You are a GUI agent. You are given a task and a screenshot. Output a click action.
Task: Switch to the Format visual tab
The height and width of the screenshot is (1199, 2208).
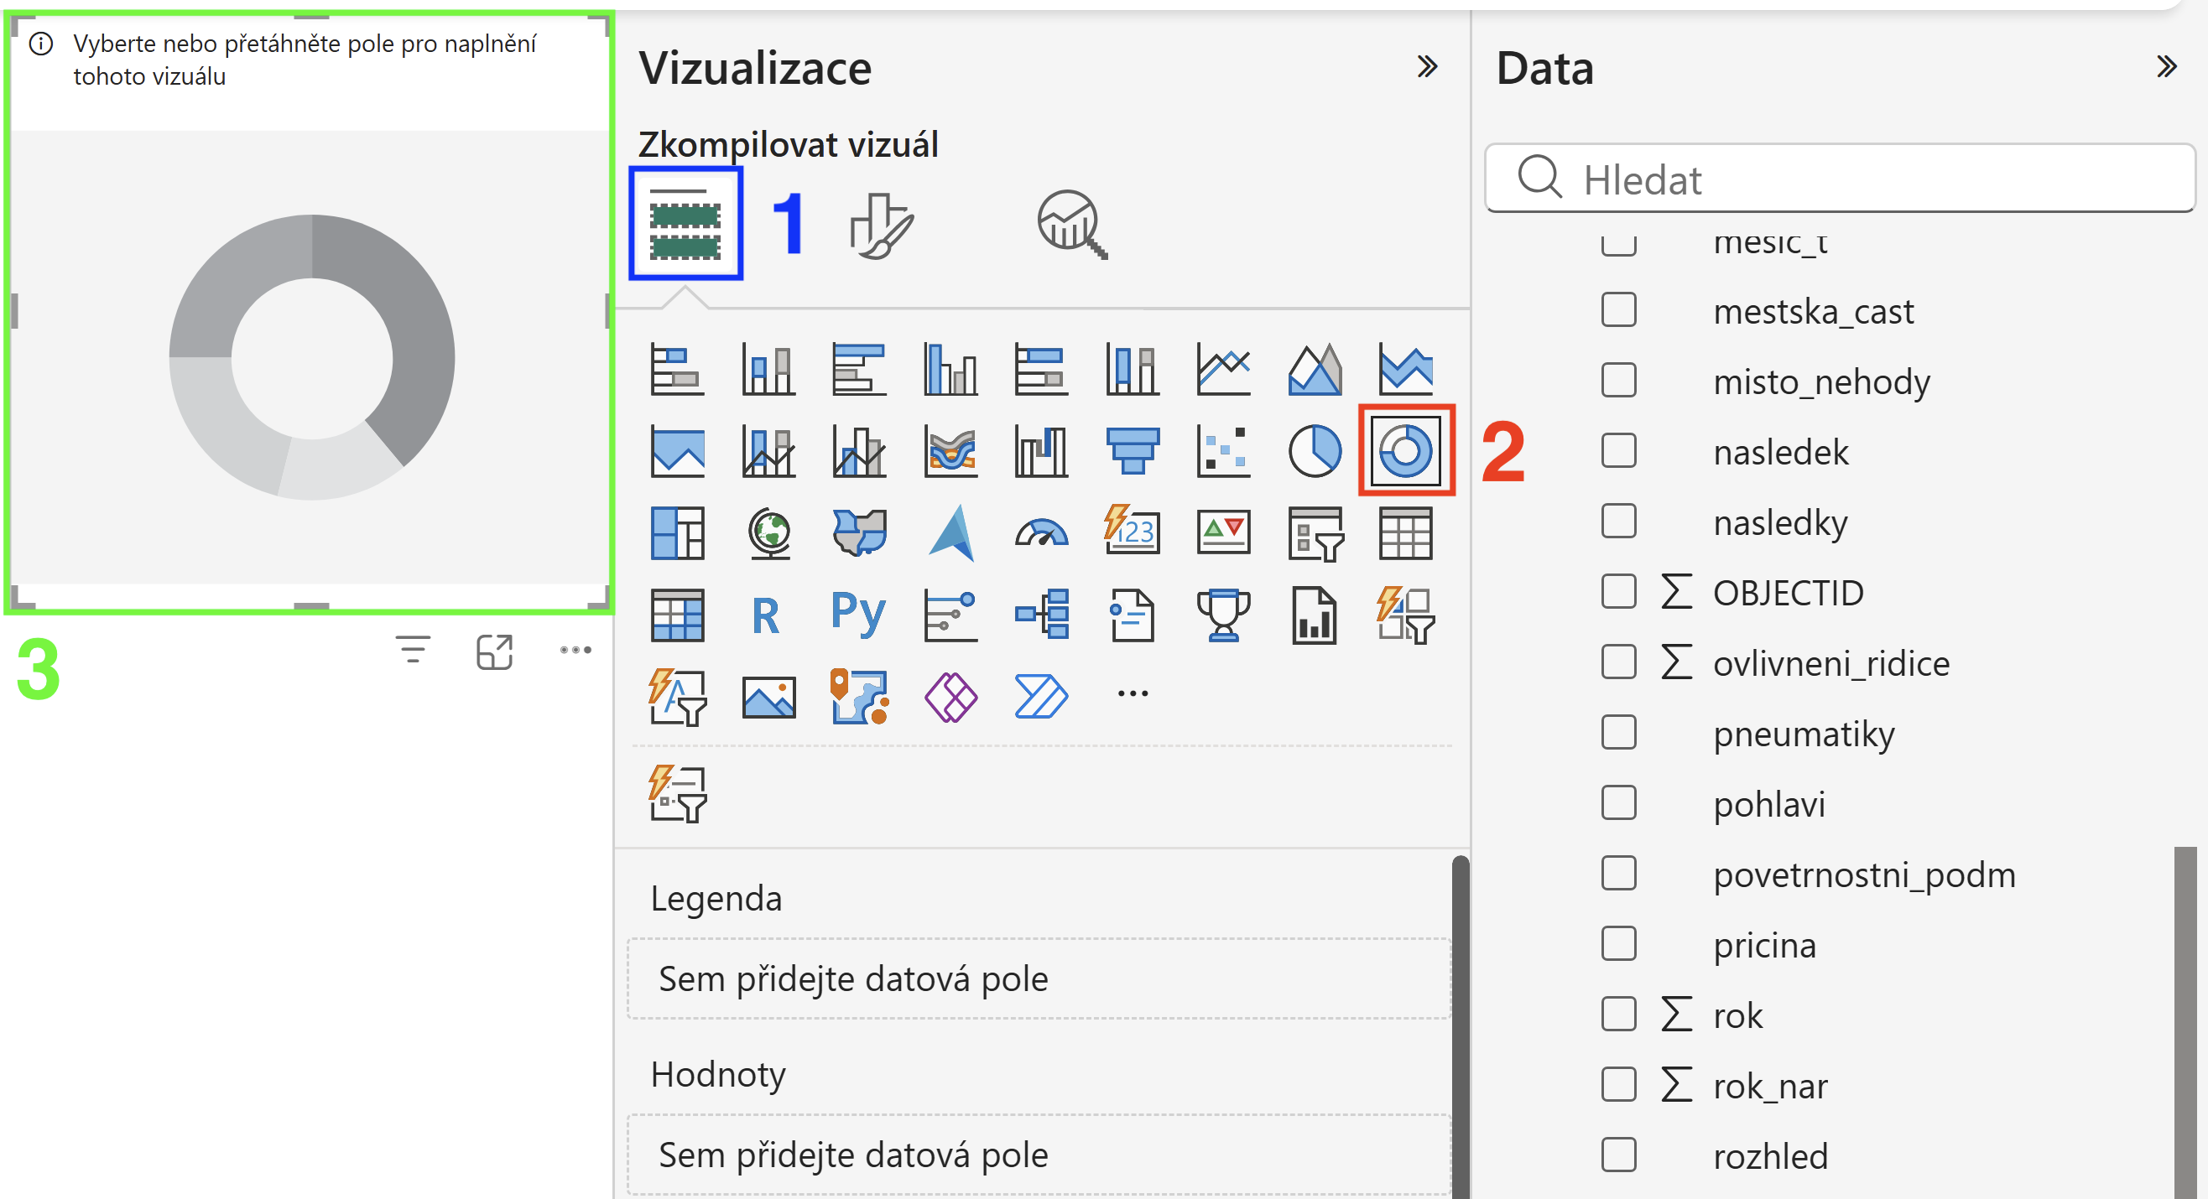[x=882, y=226]
